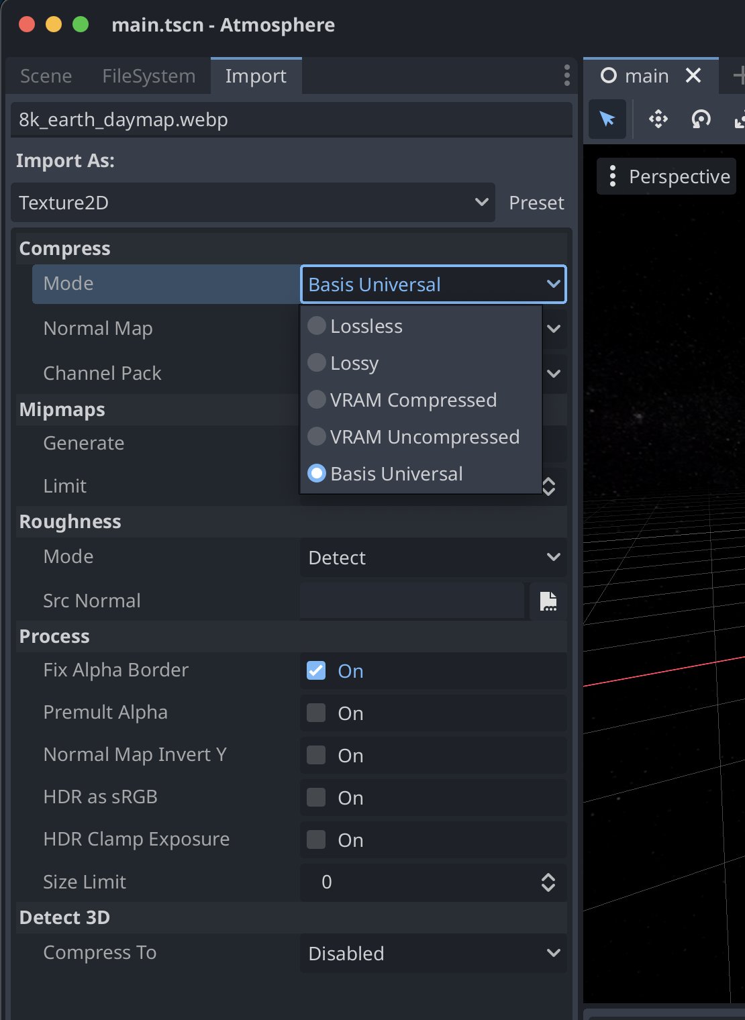Click the Normal Map property label
Viewport: 745px width, 1020px height.
tap(98, 328)
